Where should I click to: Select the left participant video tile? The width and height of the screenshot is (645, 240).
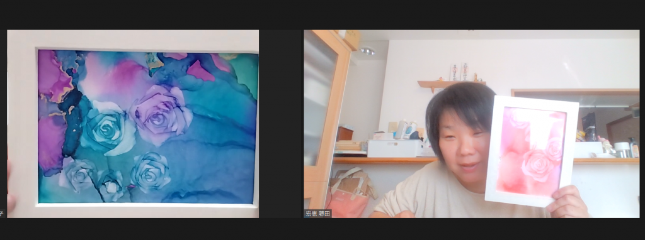click(130, 124)
